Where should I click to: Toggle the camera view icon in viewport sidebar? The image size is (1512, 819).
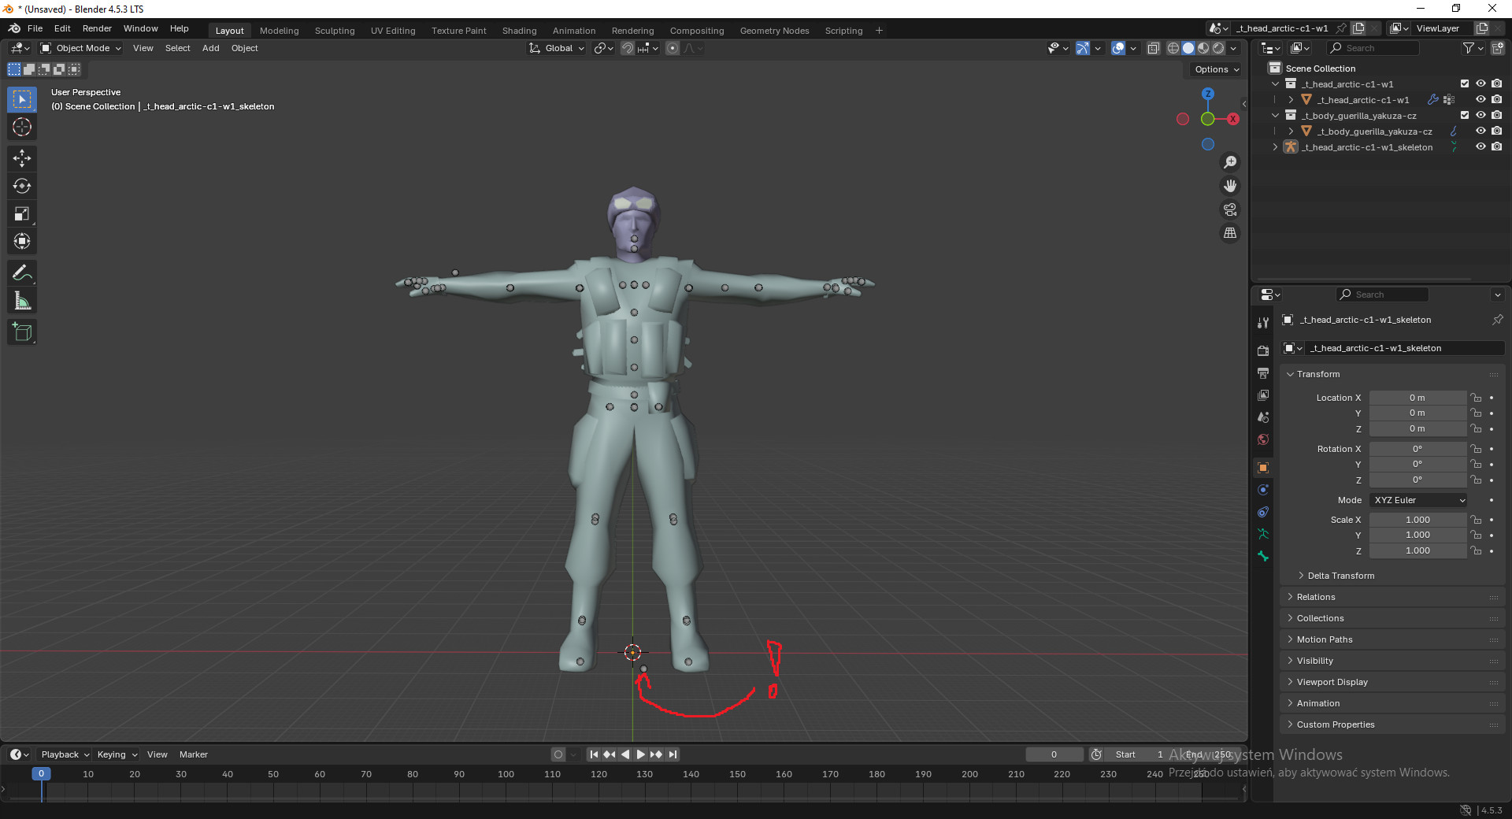(x=1229, y=209)
